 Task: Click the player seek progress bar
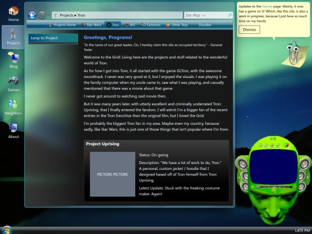coord(274,187)
